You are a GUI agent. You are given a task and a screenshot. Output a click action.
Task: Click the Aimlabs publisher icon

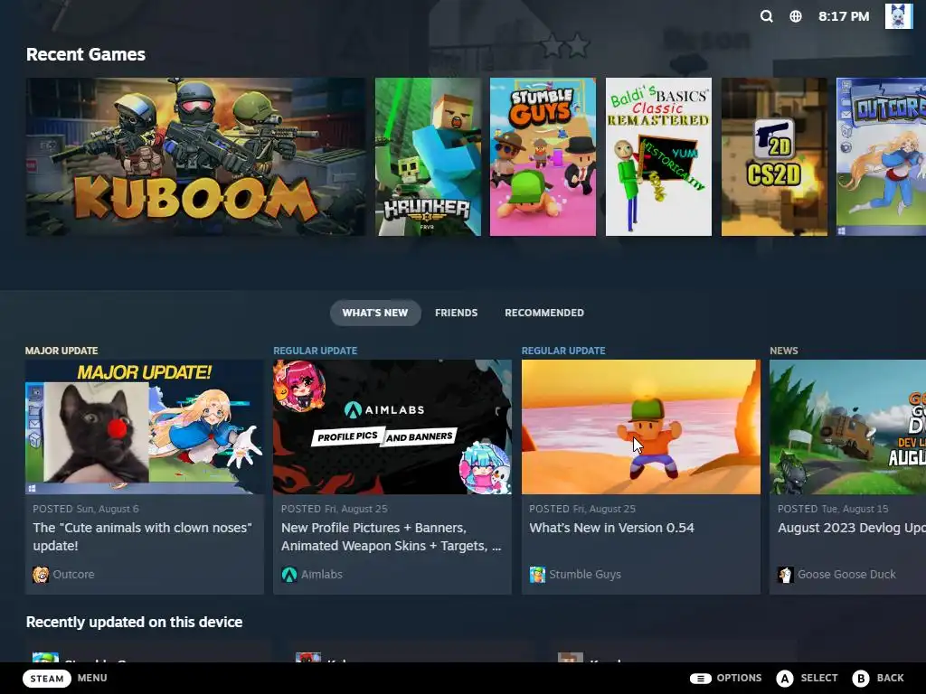(x=288, y=574)
